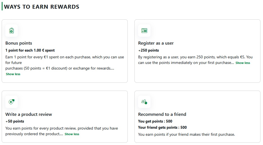Click the '1 point for each 1.00 € spent' text
The height and width of the screenshot is (145, 263).
tap(30, 50)
